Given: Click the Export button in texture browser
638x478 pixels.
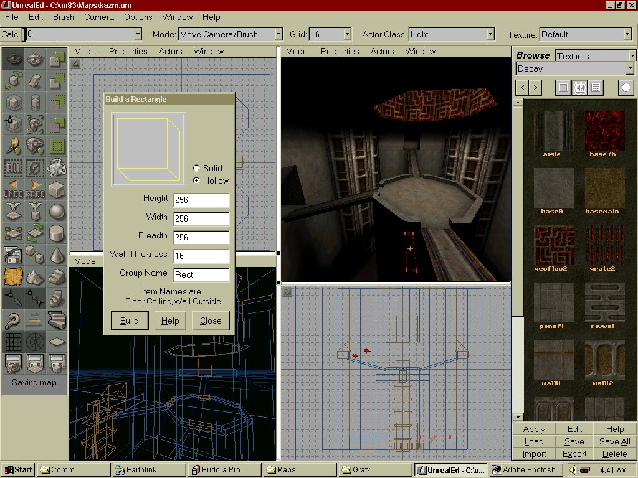Looking at the screenshot, I should [574, 454].
